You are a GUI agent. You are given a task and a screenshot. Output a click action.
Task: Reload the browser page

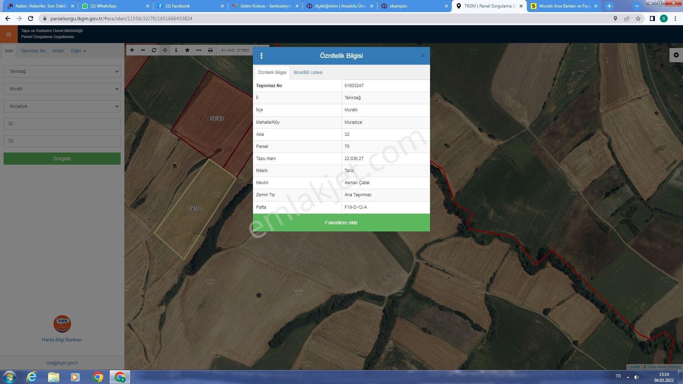click(x=31, y=18)
